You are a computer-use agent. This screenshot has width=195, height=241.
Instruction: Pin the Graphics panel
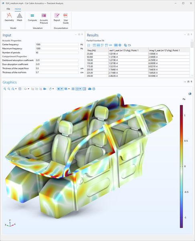[191, 82]
